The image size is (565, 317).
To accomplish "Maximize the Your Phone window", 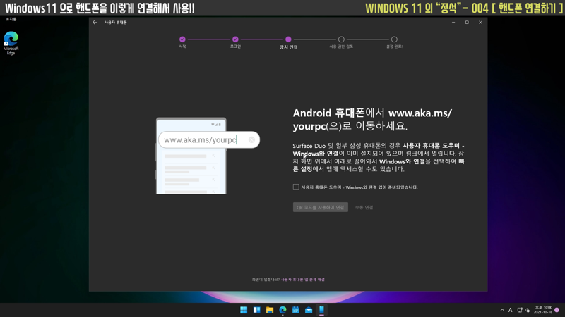I will (x=467, y=23).
